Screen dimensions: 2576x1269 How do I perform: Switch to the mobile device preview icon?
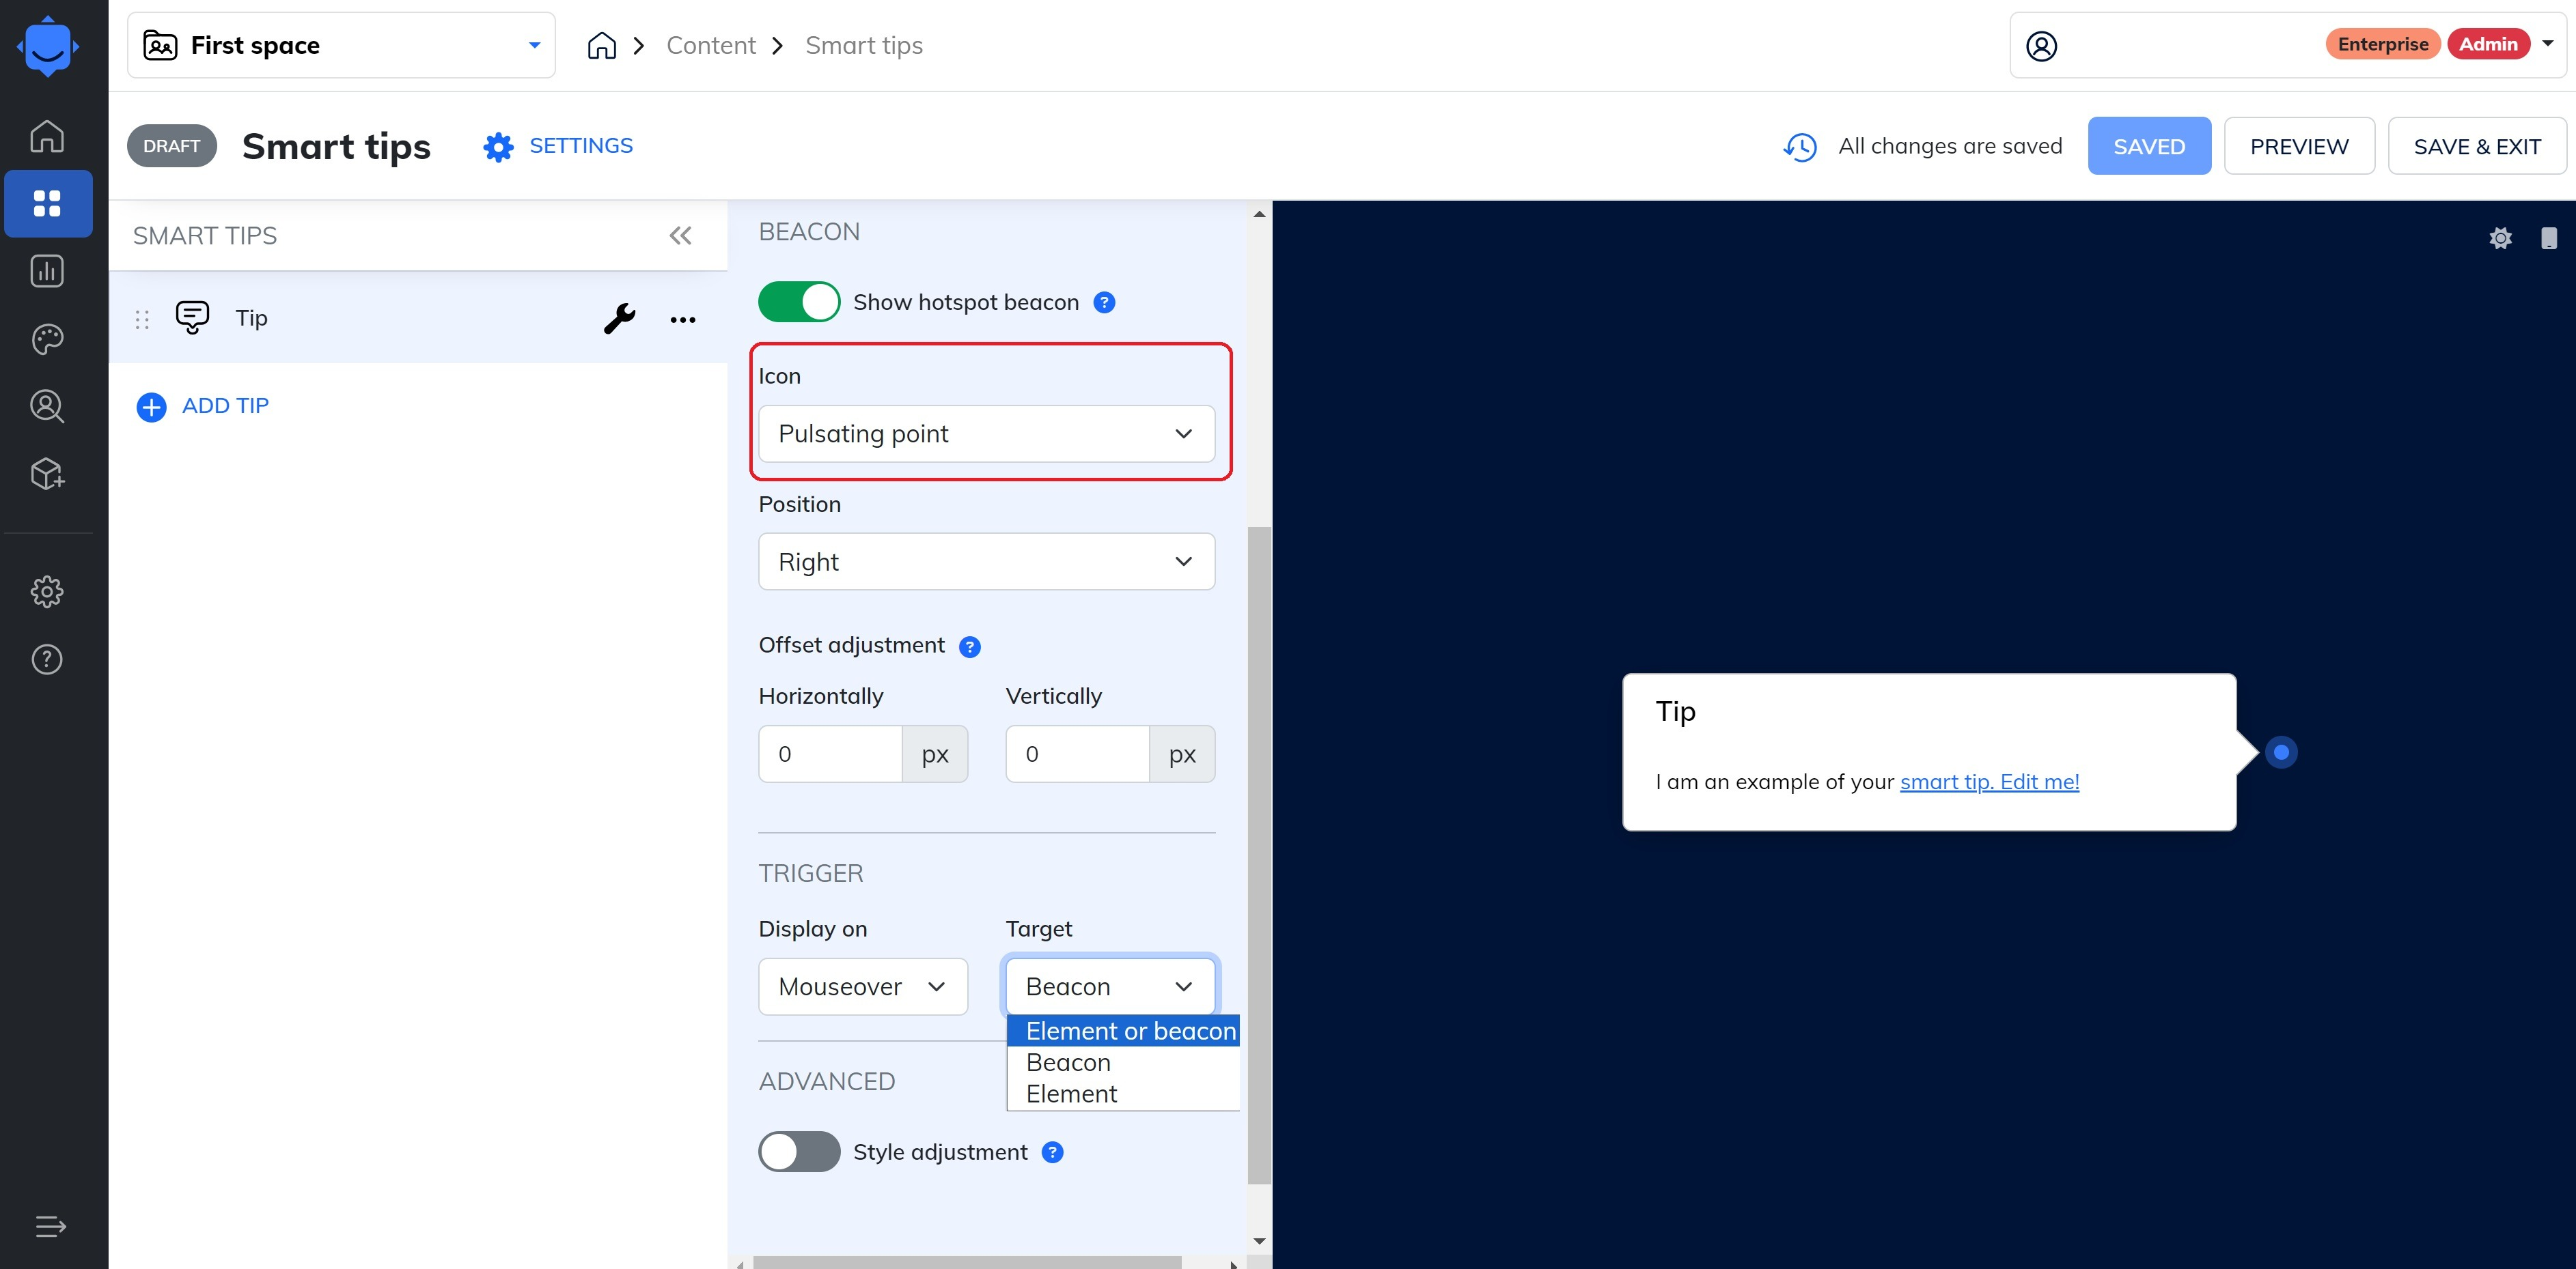pos(2548,238)
